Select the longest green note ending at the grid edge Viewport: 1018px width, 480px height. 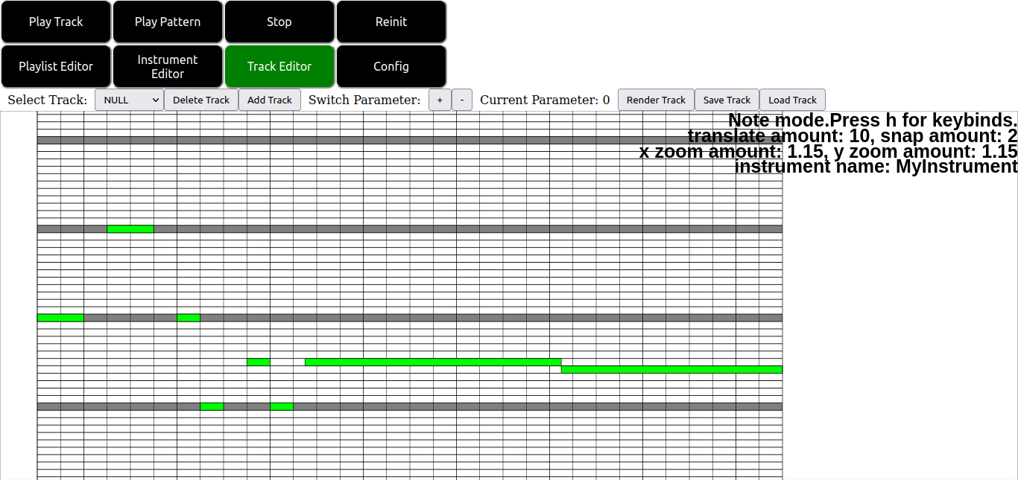tap(671, 369)
